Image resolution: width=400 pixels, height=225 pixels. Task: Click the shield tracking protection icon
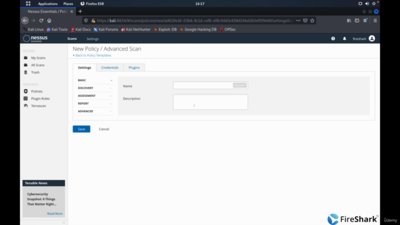(86, 21)
